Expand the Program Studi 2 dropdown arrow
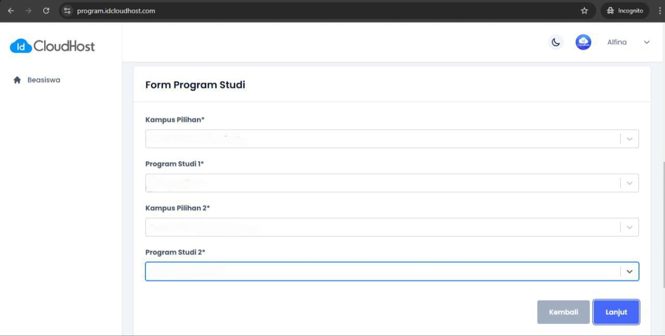Viewport: 665px width, 336px height. click(x=630, y=271)
